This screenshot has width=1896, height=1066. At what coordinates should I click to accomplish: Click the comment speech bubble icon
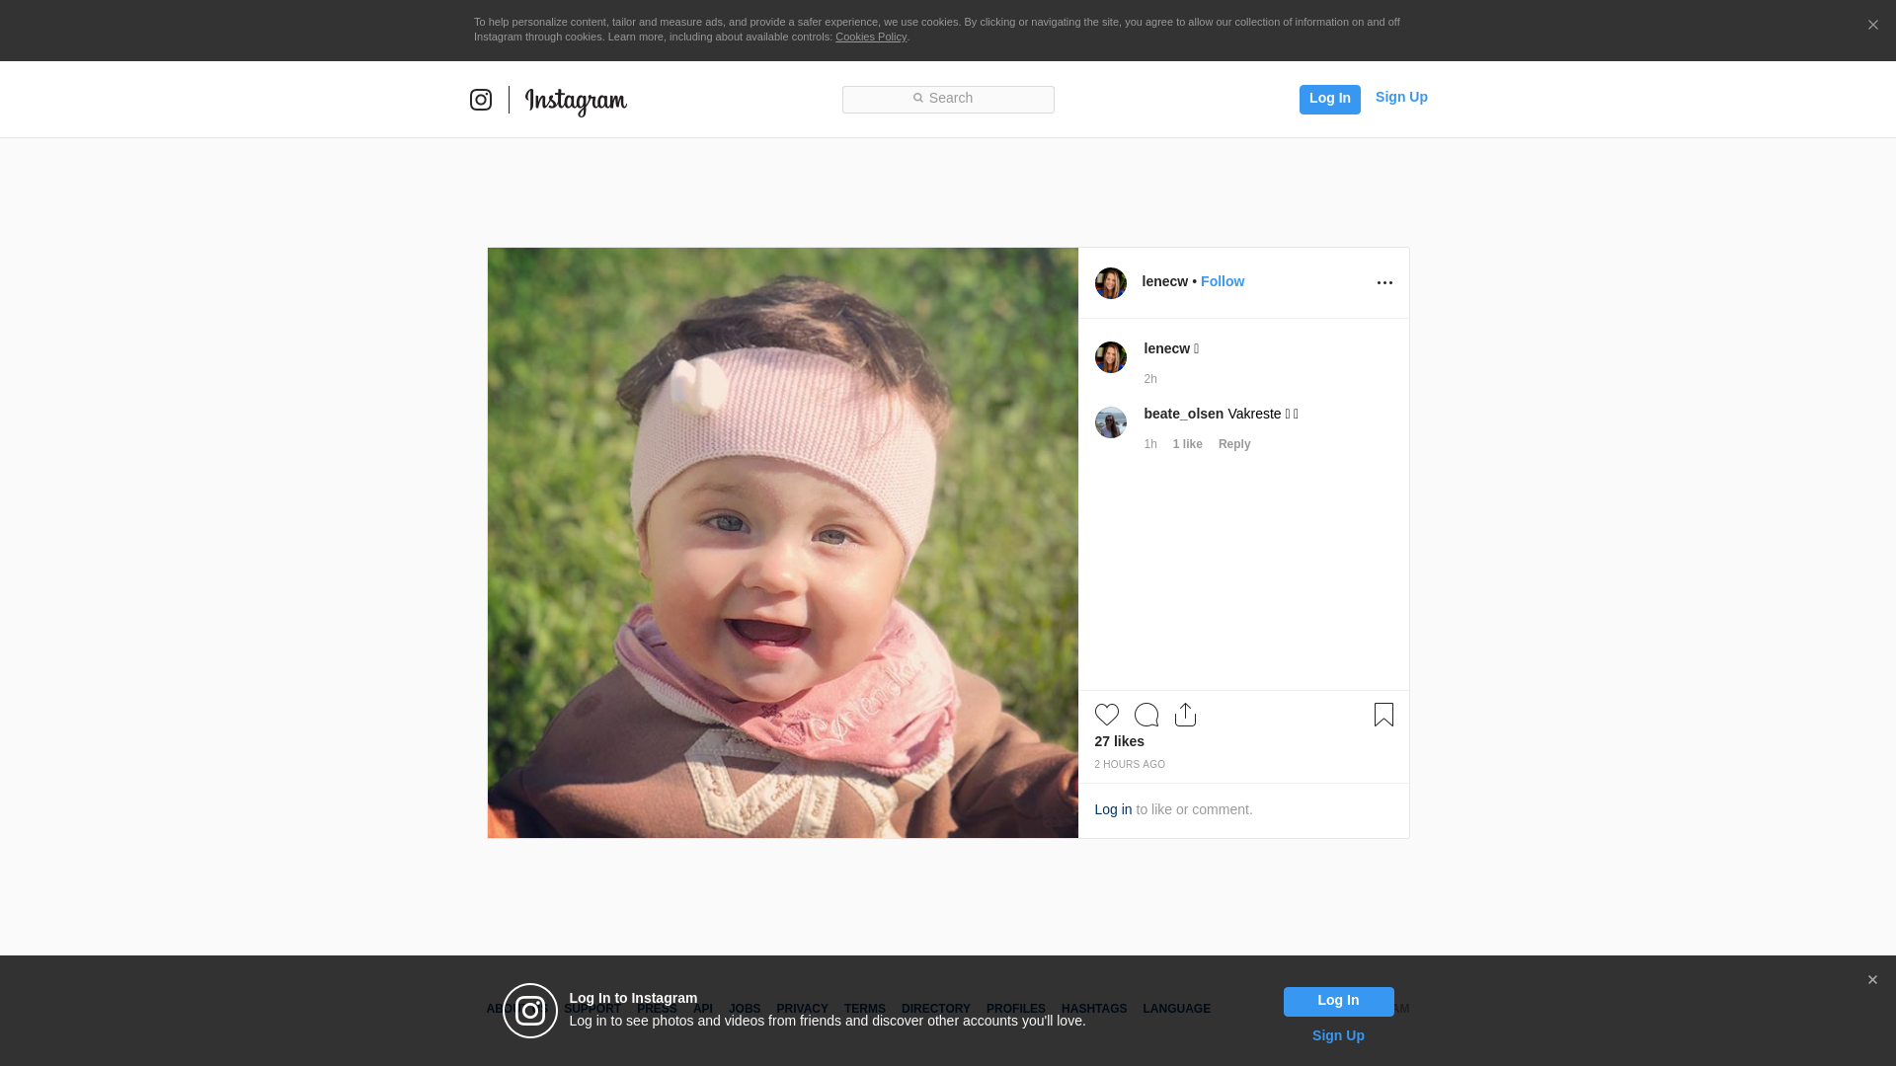(x=1145, y=715)
